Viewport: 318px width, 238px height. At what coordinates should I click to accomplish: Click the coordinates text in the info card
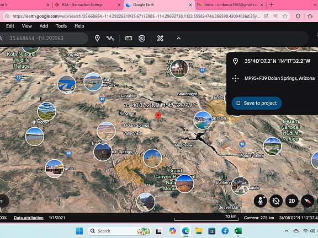coord(277,61)
